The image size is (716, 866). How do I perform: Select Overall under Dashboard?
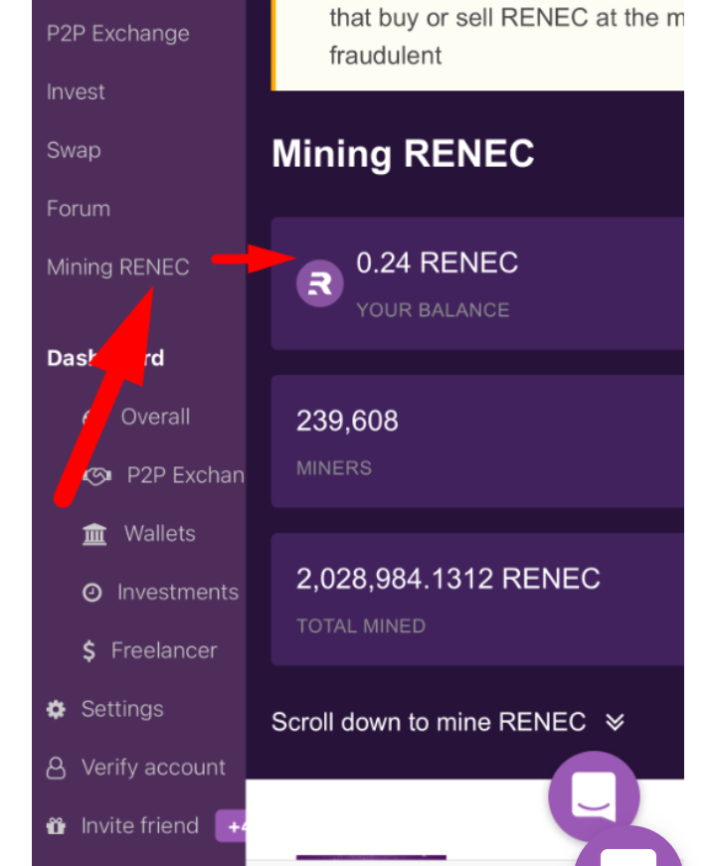coord(155,418)
